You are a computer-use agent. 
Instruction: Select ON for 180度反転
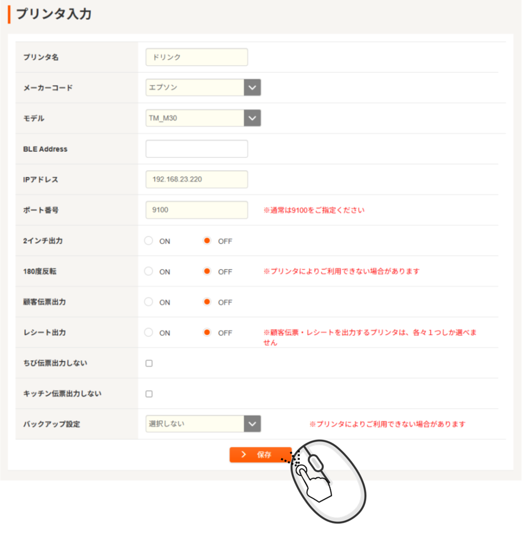point(149,271)
